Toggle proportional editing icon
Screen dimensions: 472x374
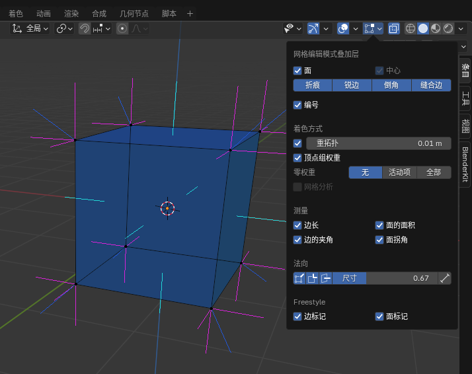point(122,28)
